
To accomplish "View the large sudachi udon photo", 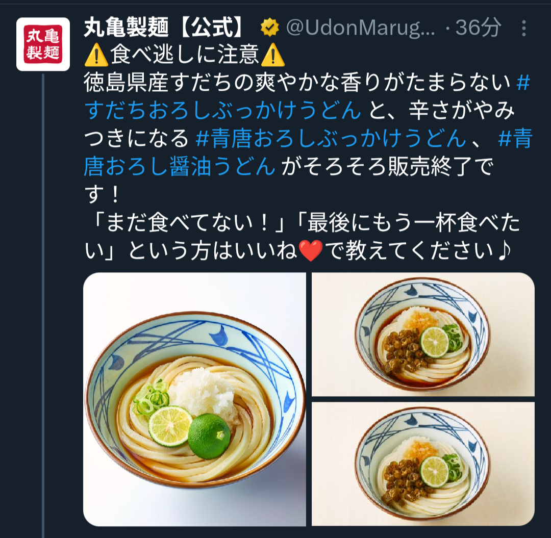I will click(194, 399).
